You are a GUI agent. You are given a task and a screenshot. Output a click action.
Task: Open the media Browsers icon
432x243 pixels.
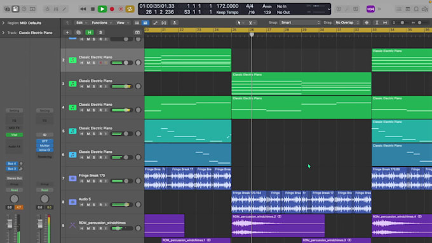click(425, 9)
